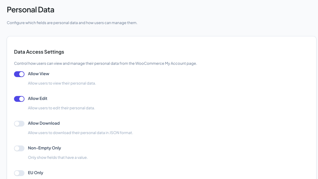
Task: Activate the Allow Download switch
Action: click(19, 123)
